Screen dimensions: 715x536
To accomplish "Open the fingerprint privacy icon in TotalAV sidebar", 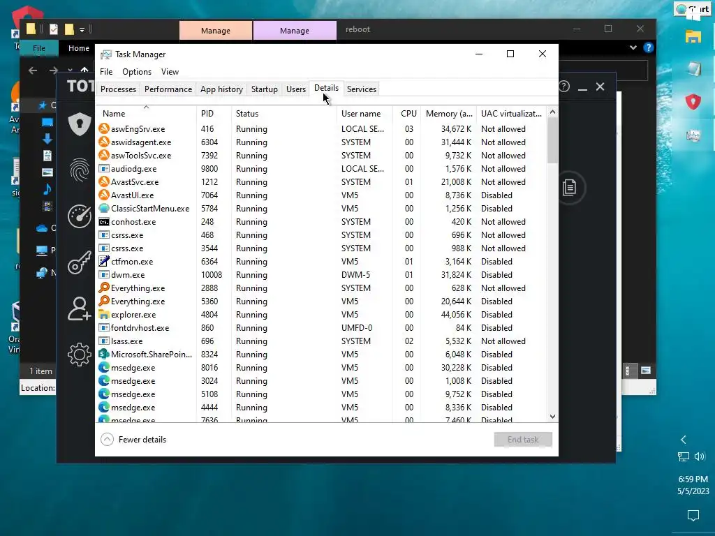I will (80, 170).
